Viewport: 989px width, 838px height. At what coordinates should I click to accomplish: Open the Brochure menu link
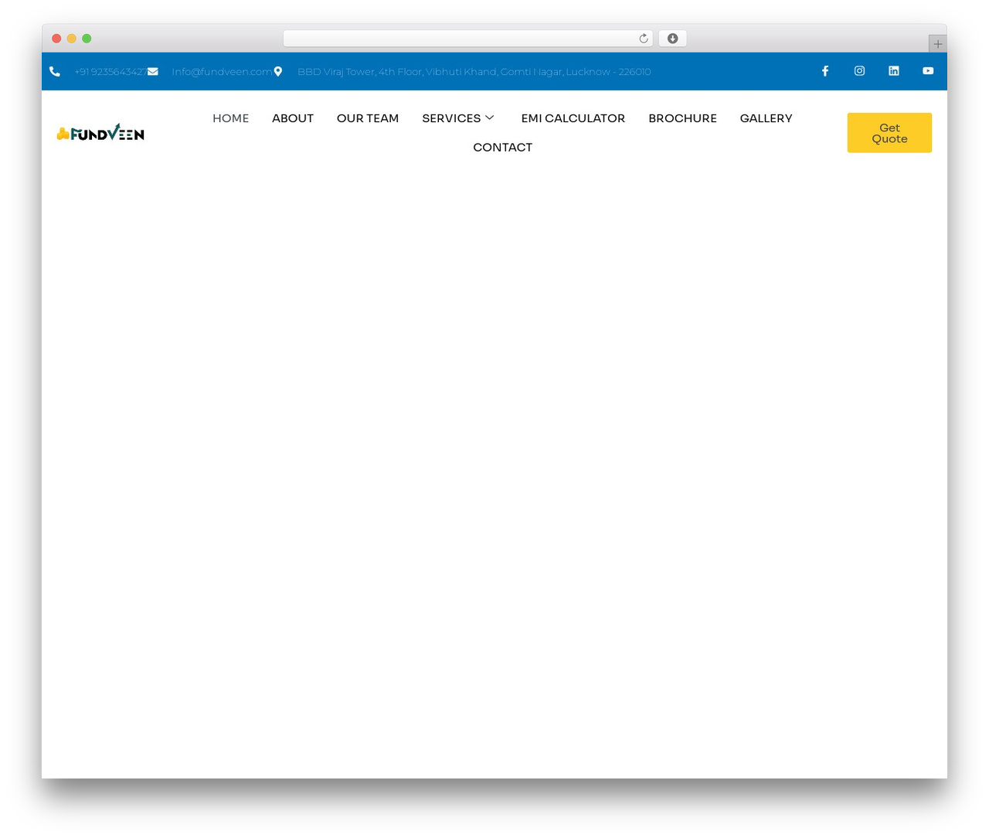point(683,118)
